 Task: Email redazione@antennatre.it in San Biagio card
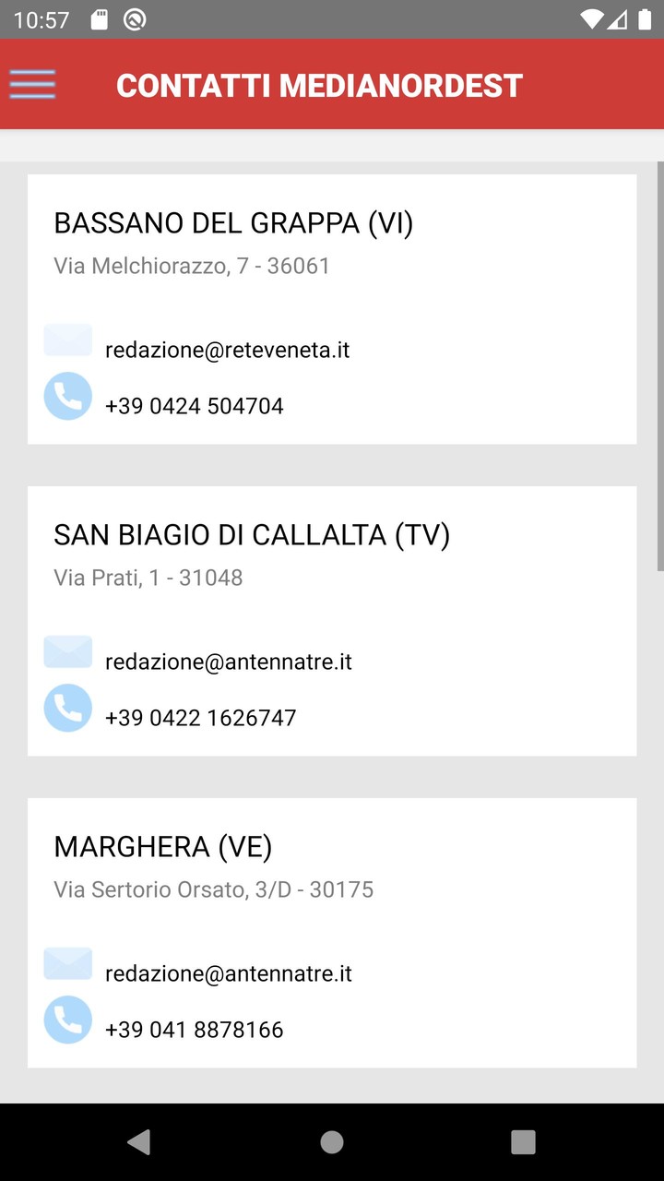pos(228,662)
